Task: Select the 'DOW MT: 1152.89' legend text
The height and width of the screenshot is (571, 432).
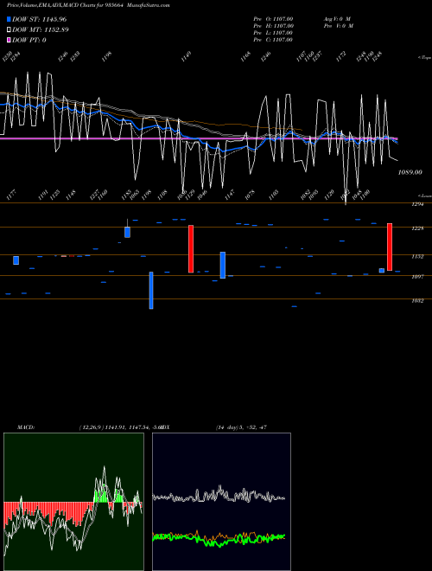Action: tap(41, 30)
